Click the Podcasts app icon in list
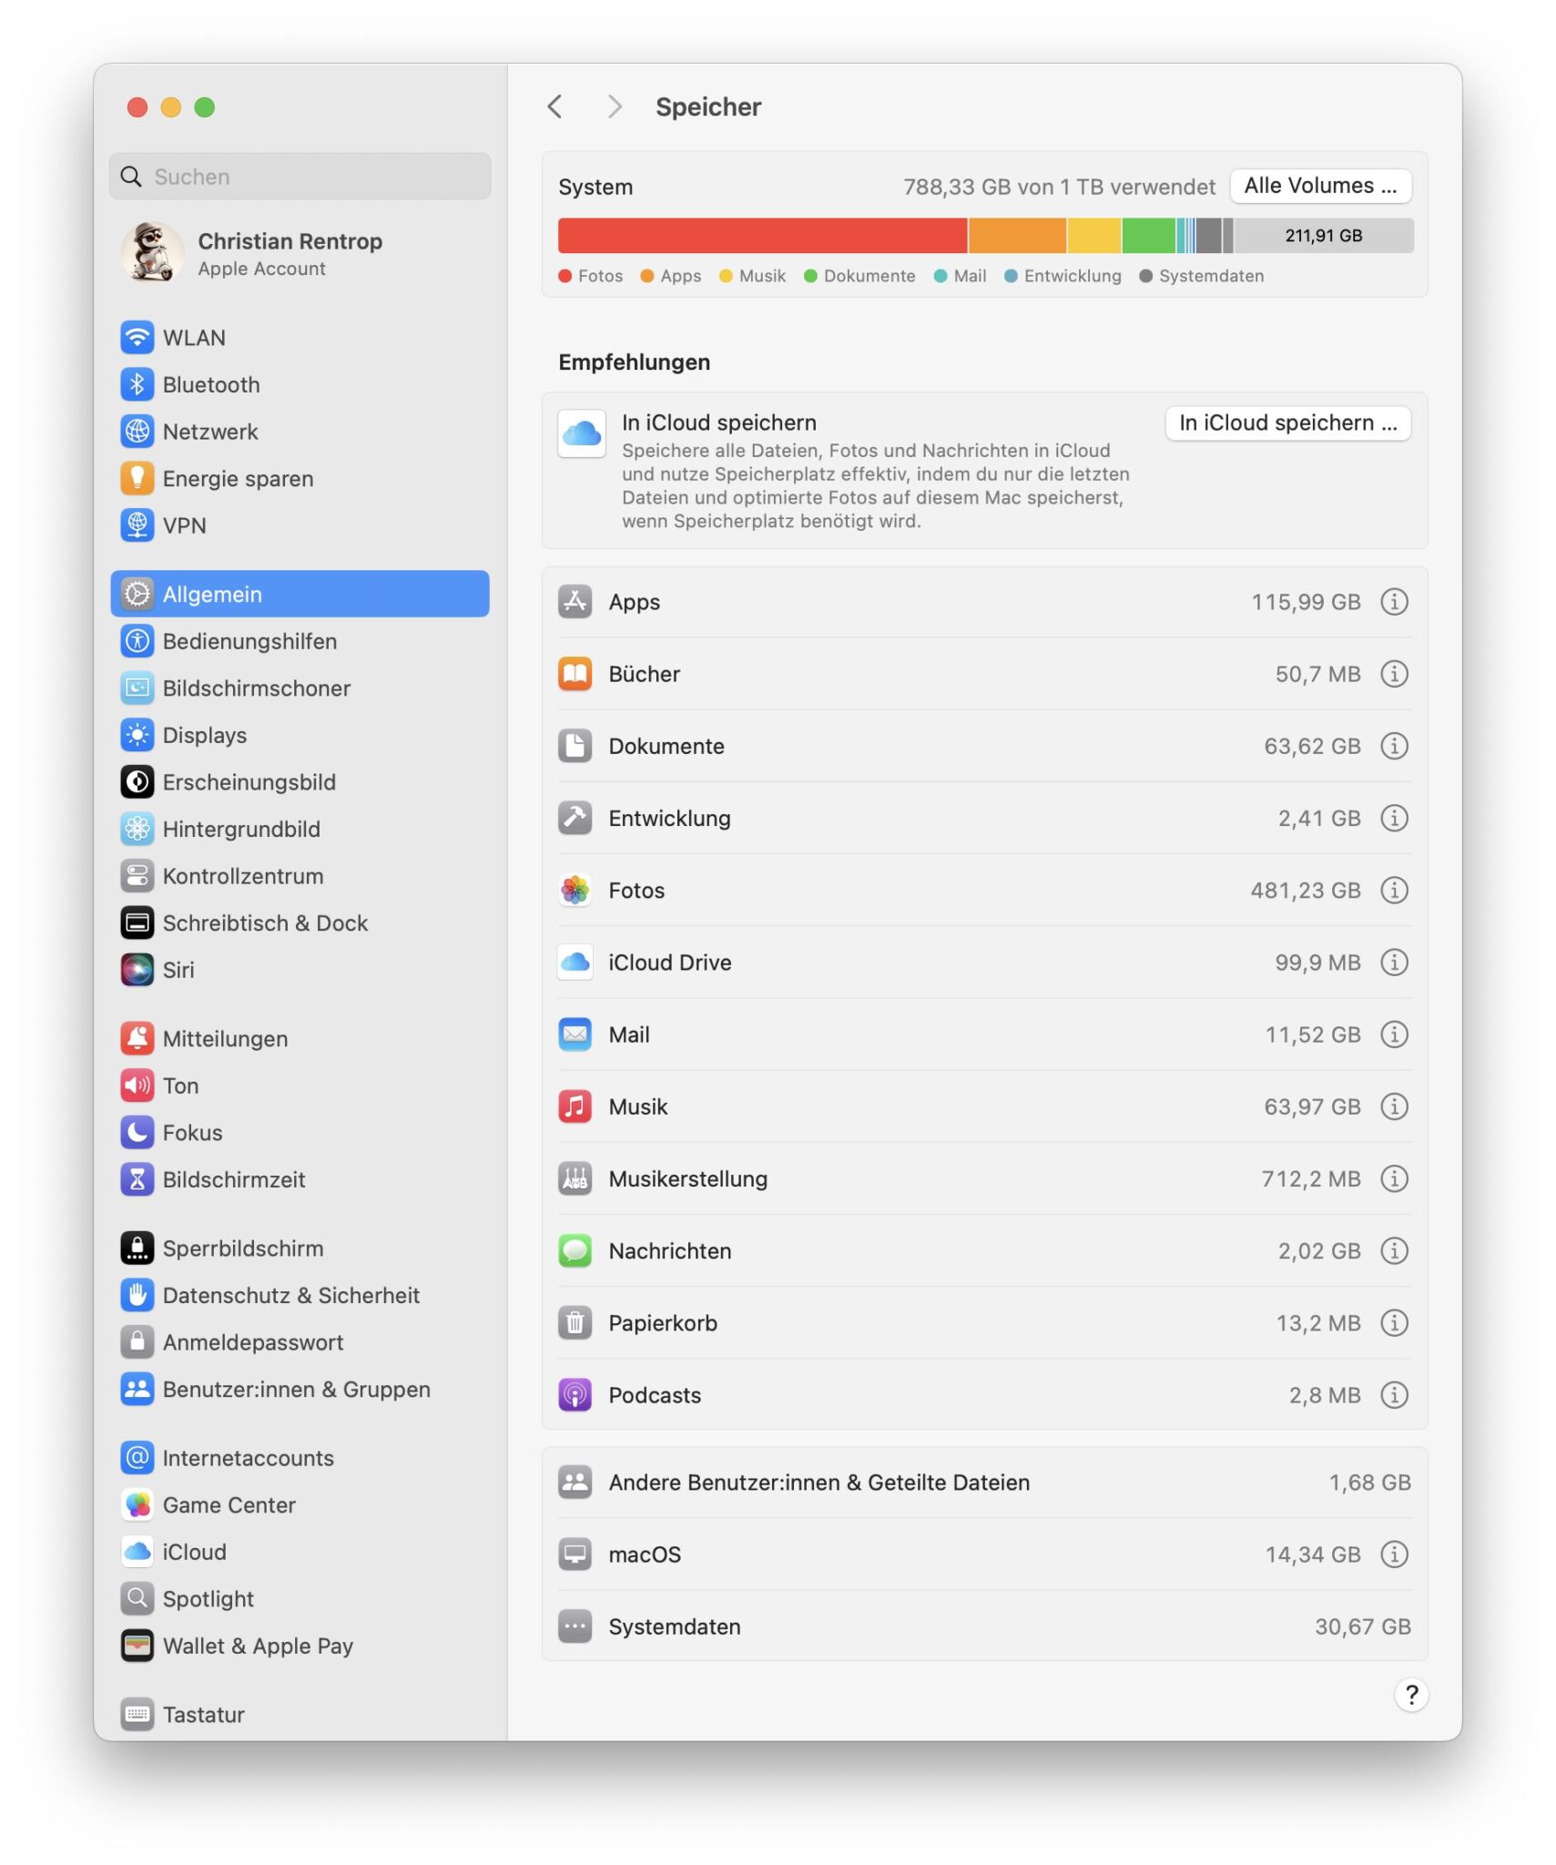This screenshot has width=1556, height=1865. coord(575,1394)
